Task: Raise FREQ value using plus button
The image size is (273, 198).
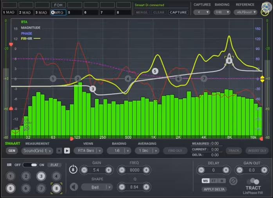Action: 146,170
